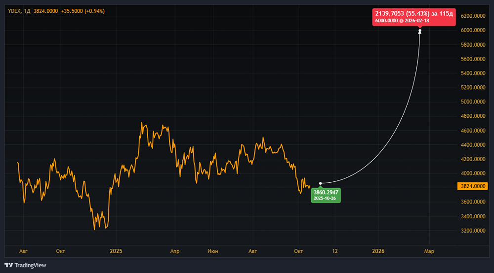Click the 1Д interval label
Viewport: 494px width, 273px height.
coord(27,11)
